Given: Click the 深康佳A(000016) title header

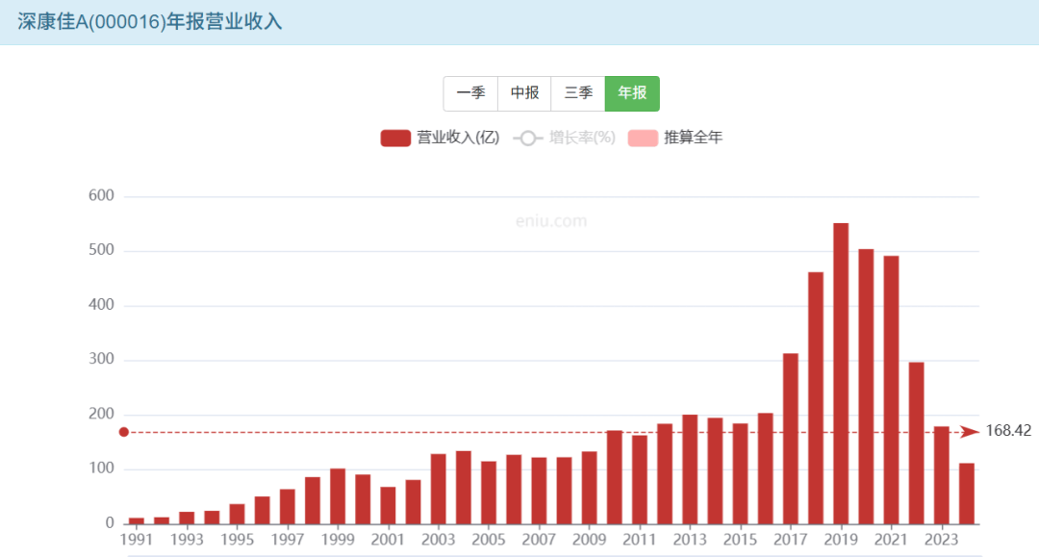Looking at the screenshot, I should pyautogui.click(x=150, y=21).
